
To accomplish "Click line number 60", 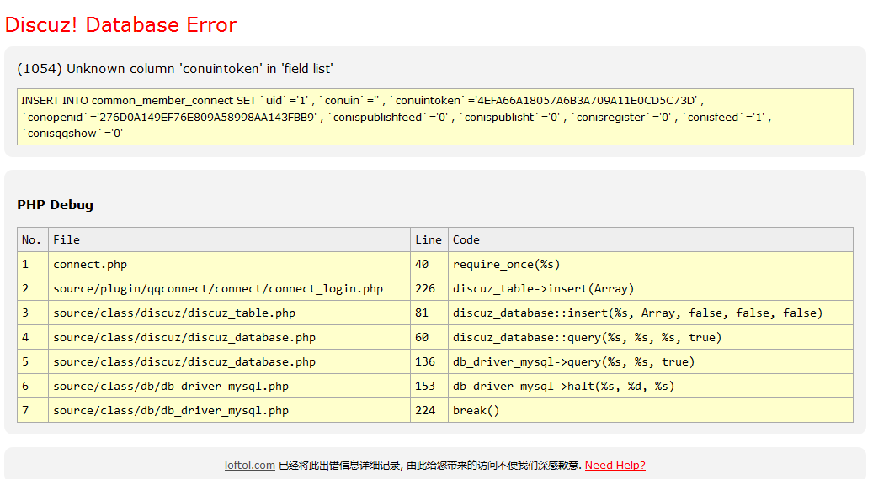I will pyautogui.click(x=429, y=337).
